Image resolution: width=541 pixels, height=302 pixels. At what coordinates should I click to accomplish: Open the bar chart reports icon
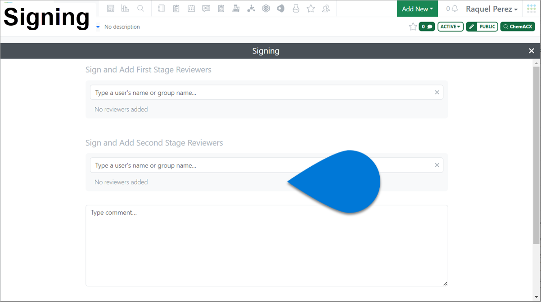pyautogui.click(x=125, y=9)
